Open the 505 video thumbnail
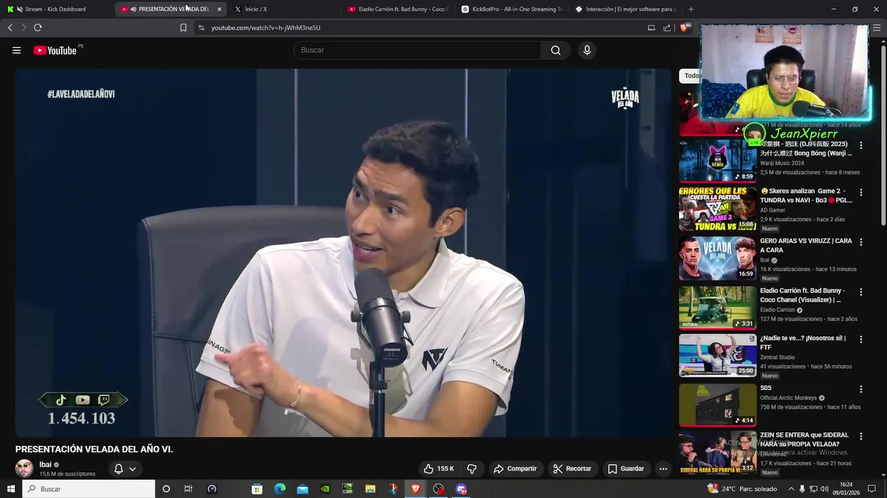The height and width of the screenshot is (498, 887). 718,405
